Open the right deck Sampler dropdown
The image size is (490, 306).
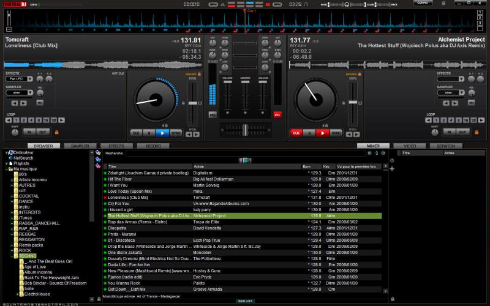[x=450, y=93]
